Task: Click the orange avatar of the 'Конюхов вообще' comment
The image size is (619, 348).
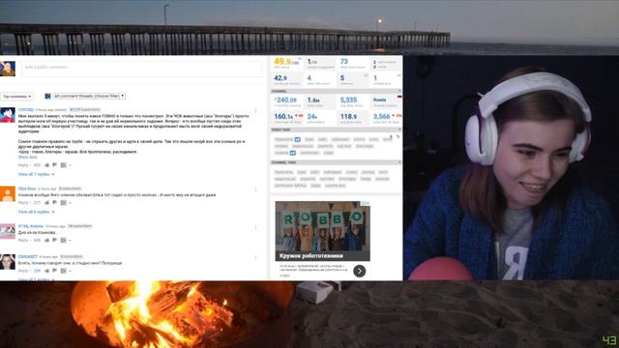Action: coord(8,193)
